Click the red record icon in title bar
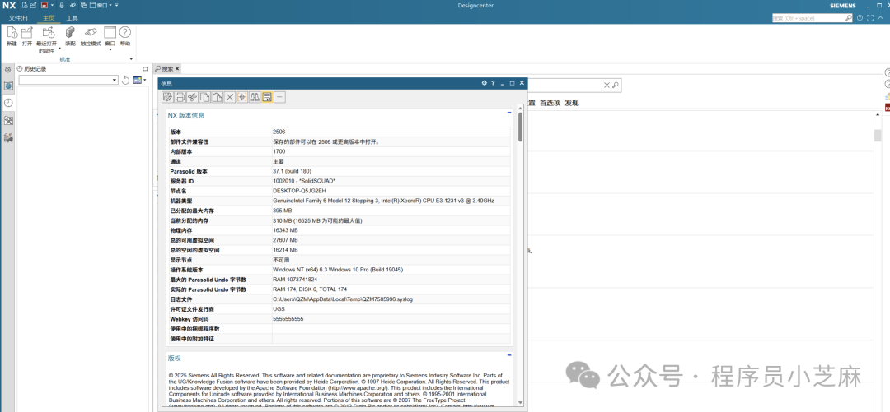This screenshot has height=412, width=890. pyautogui.click(x=44, y=5)
